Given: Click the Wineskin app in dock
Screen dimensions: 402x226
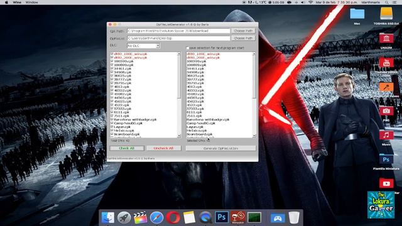Looking at the screenshot, I should (x=237, y=217).
